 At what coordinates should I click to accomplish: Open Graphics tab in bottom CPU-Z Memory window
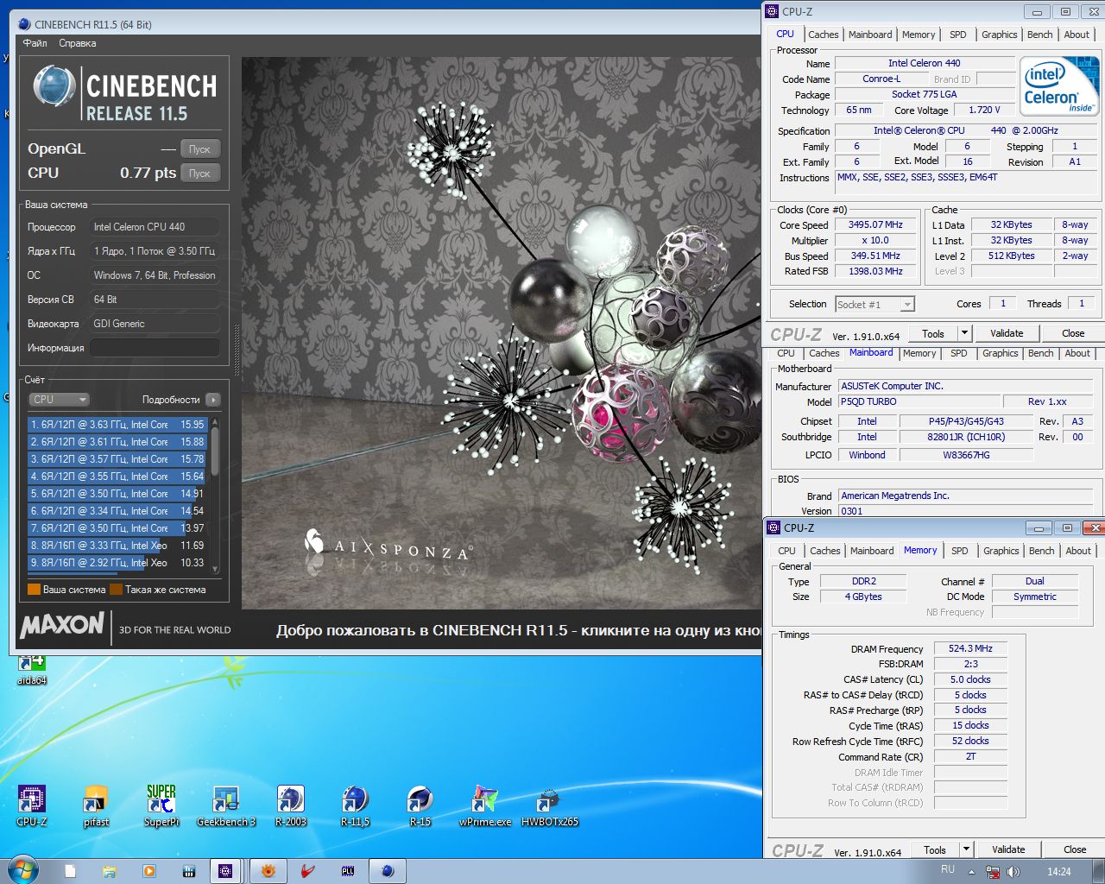coord(1001,551)
